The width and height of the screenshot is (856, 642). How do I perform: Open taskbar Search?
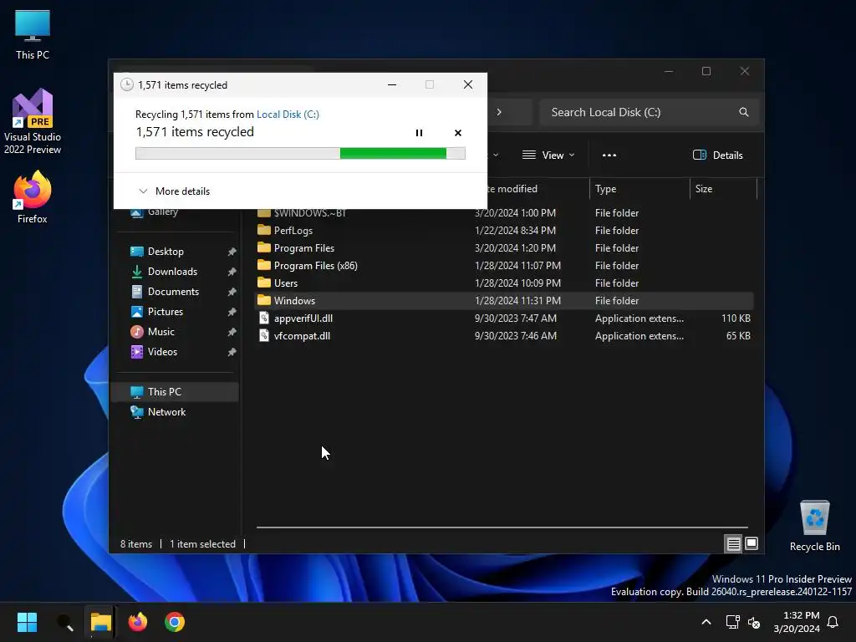[x=64, y=622]
